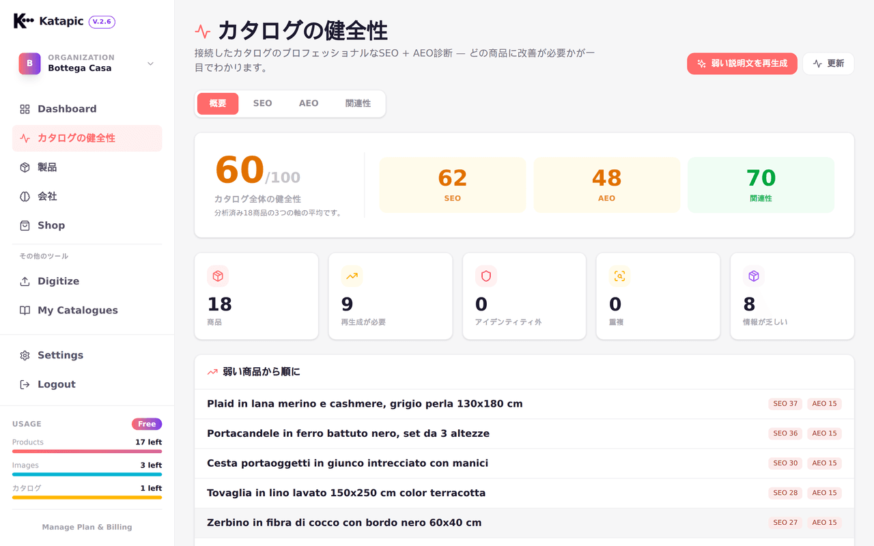Switch to the SEO tab
The height and width of the screenshot is (546, 874).
pos(262,104)
